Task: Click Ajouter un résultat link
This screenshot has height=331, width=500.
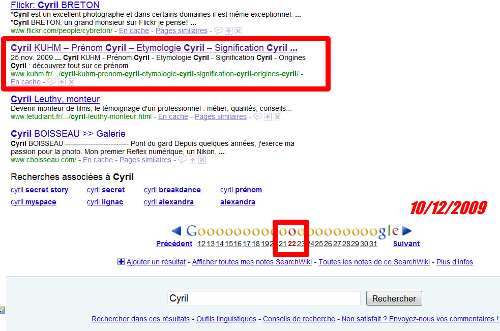Action: point(156,262)
